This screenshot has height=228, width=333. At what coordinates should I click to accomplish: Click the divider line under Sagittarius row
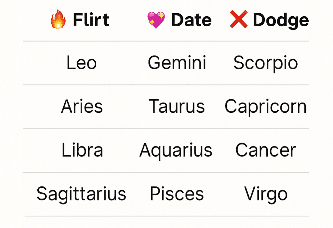pos(166,216)
